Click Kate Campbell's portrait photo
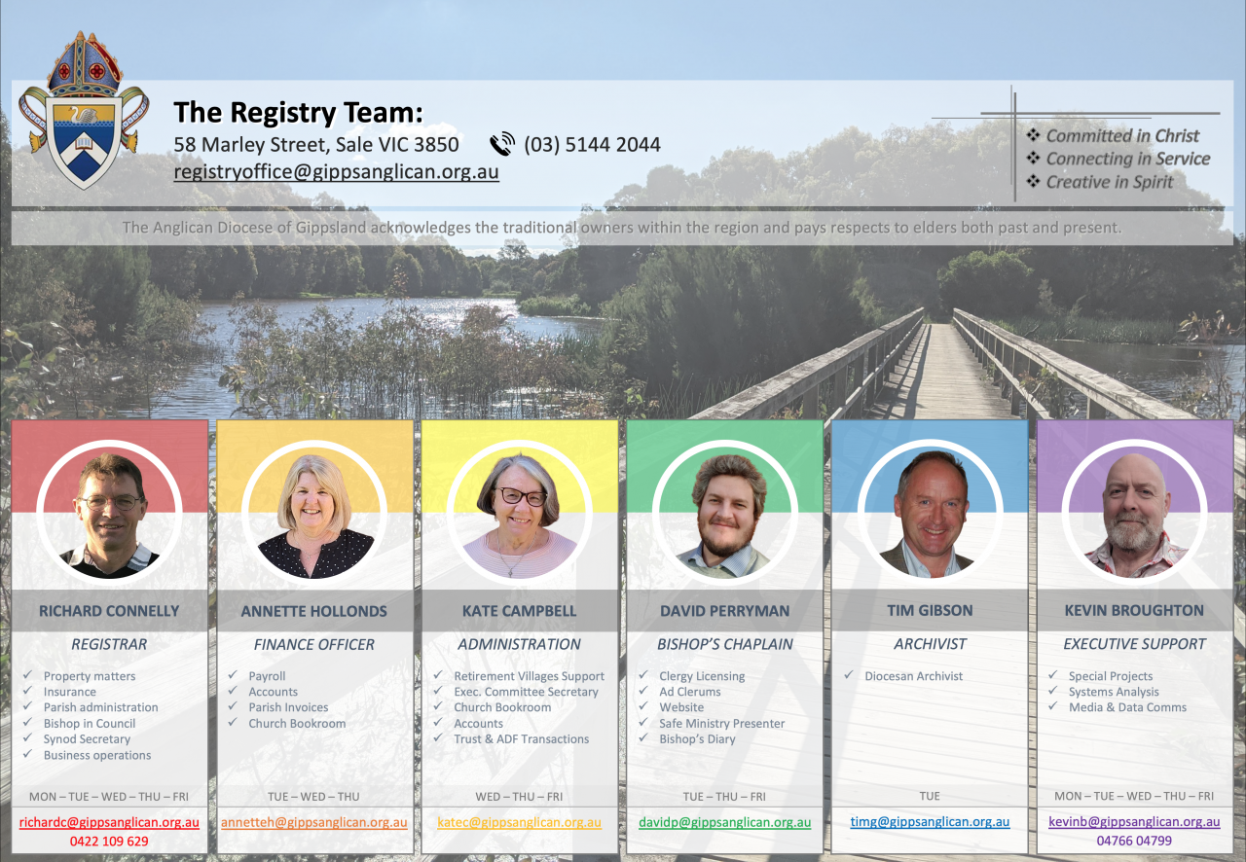Viewport: 1246px width, 862px height. coord(519,512)
